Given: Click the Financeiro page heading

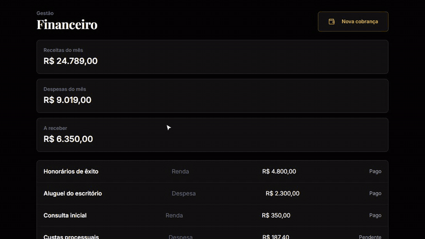Looking at the screenshot, I should pos(67,24).
